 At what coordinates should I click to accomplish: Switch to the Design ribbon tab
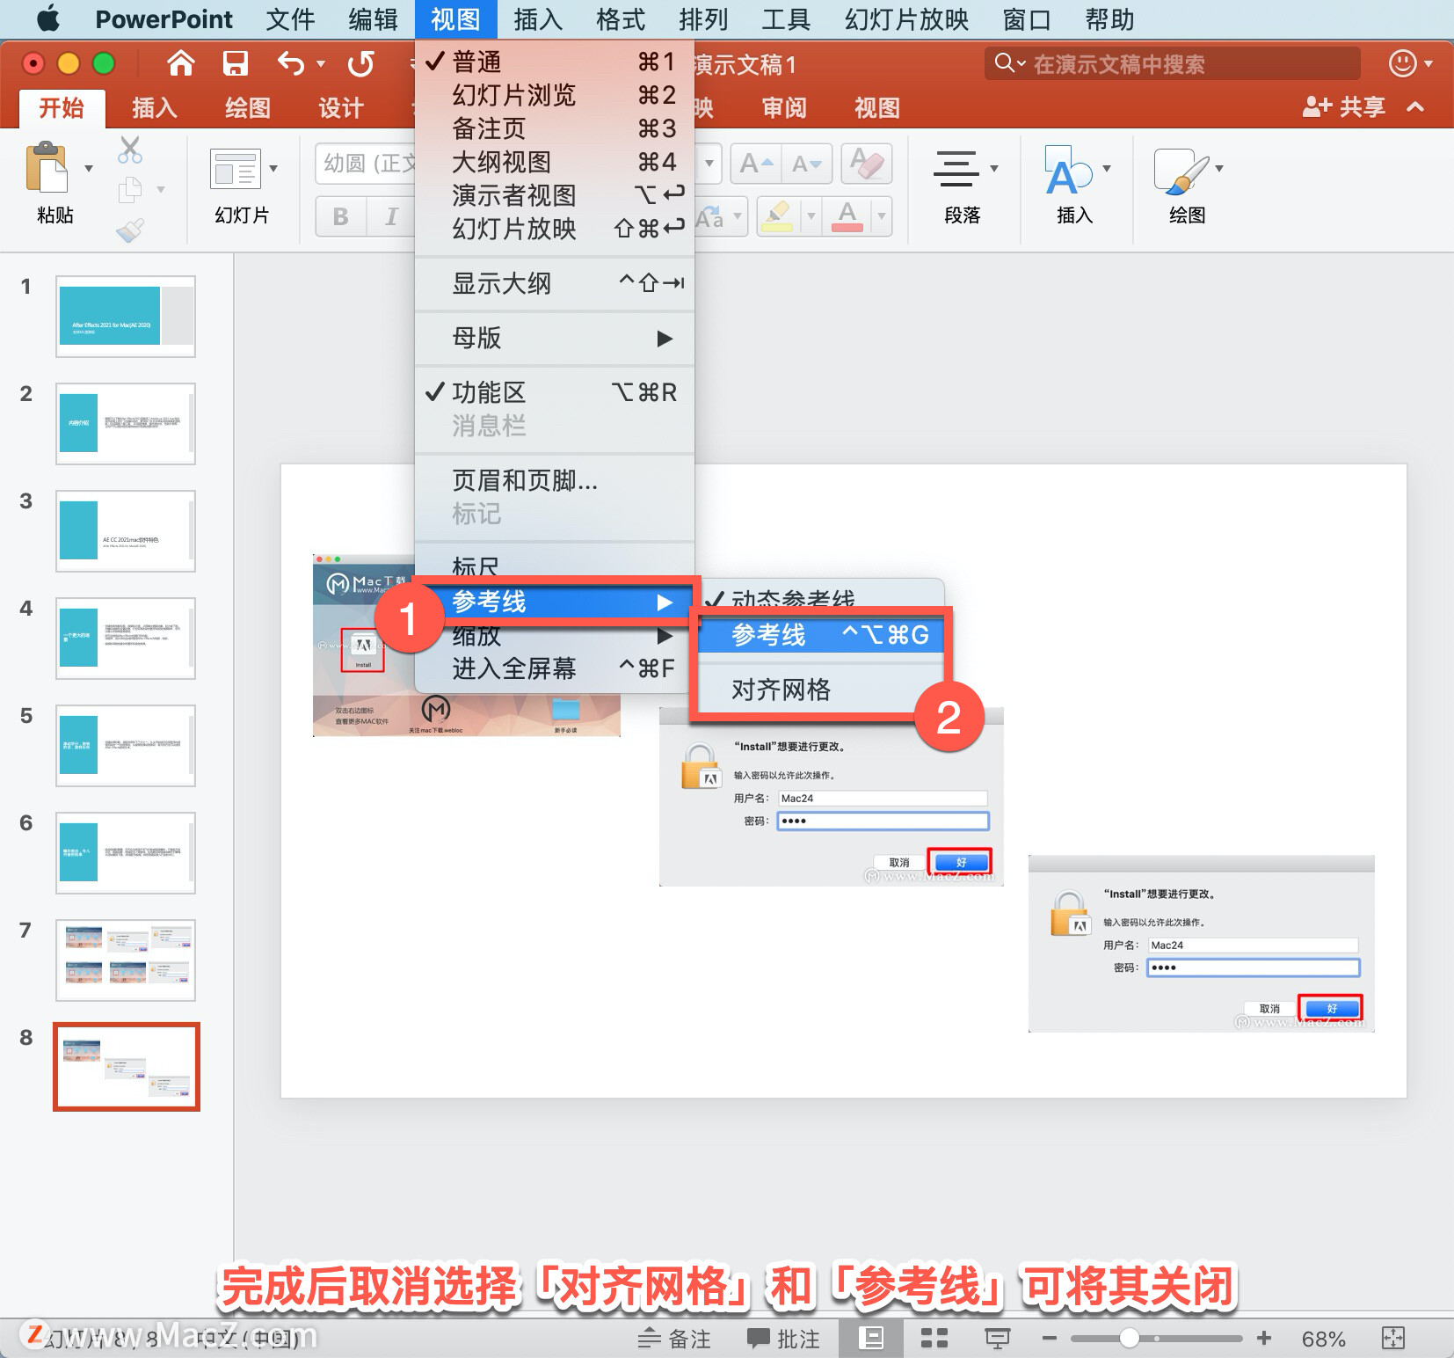[341, 108]
